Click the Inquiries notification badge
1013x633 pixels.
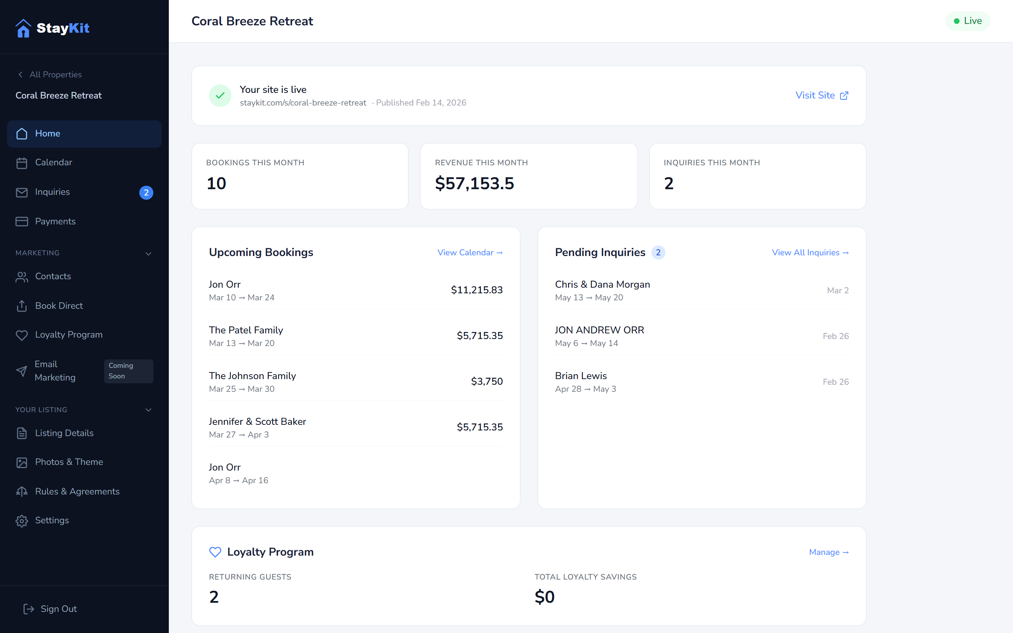click(x=146, y=193)
